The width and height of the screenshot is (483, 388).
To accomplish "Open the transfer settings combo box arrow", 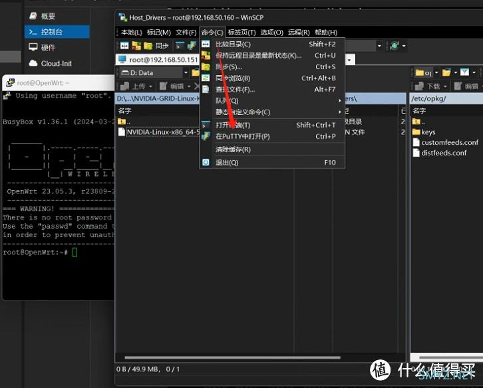I will point(379,46).
